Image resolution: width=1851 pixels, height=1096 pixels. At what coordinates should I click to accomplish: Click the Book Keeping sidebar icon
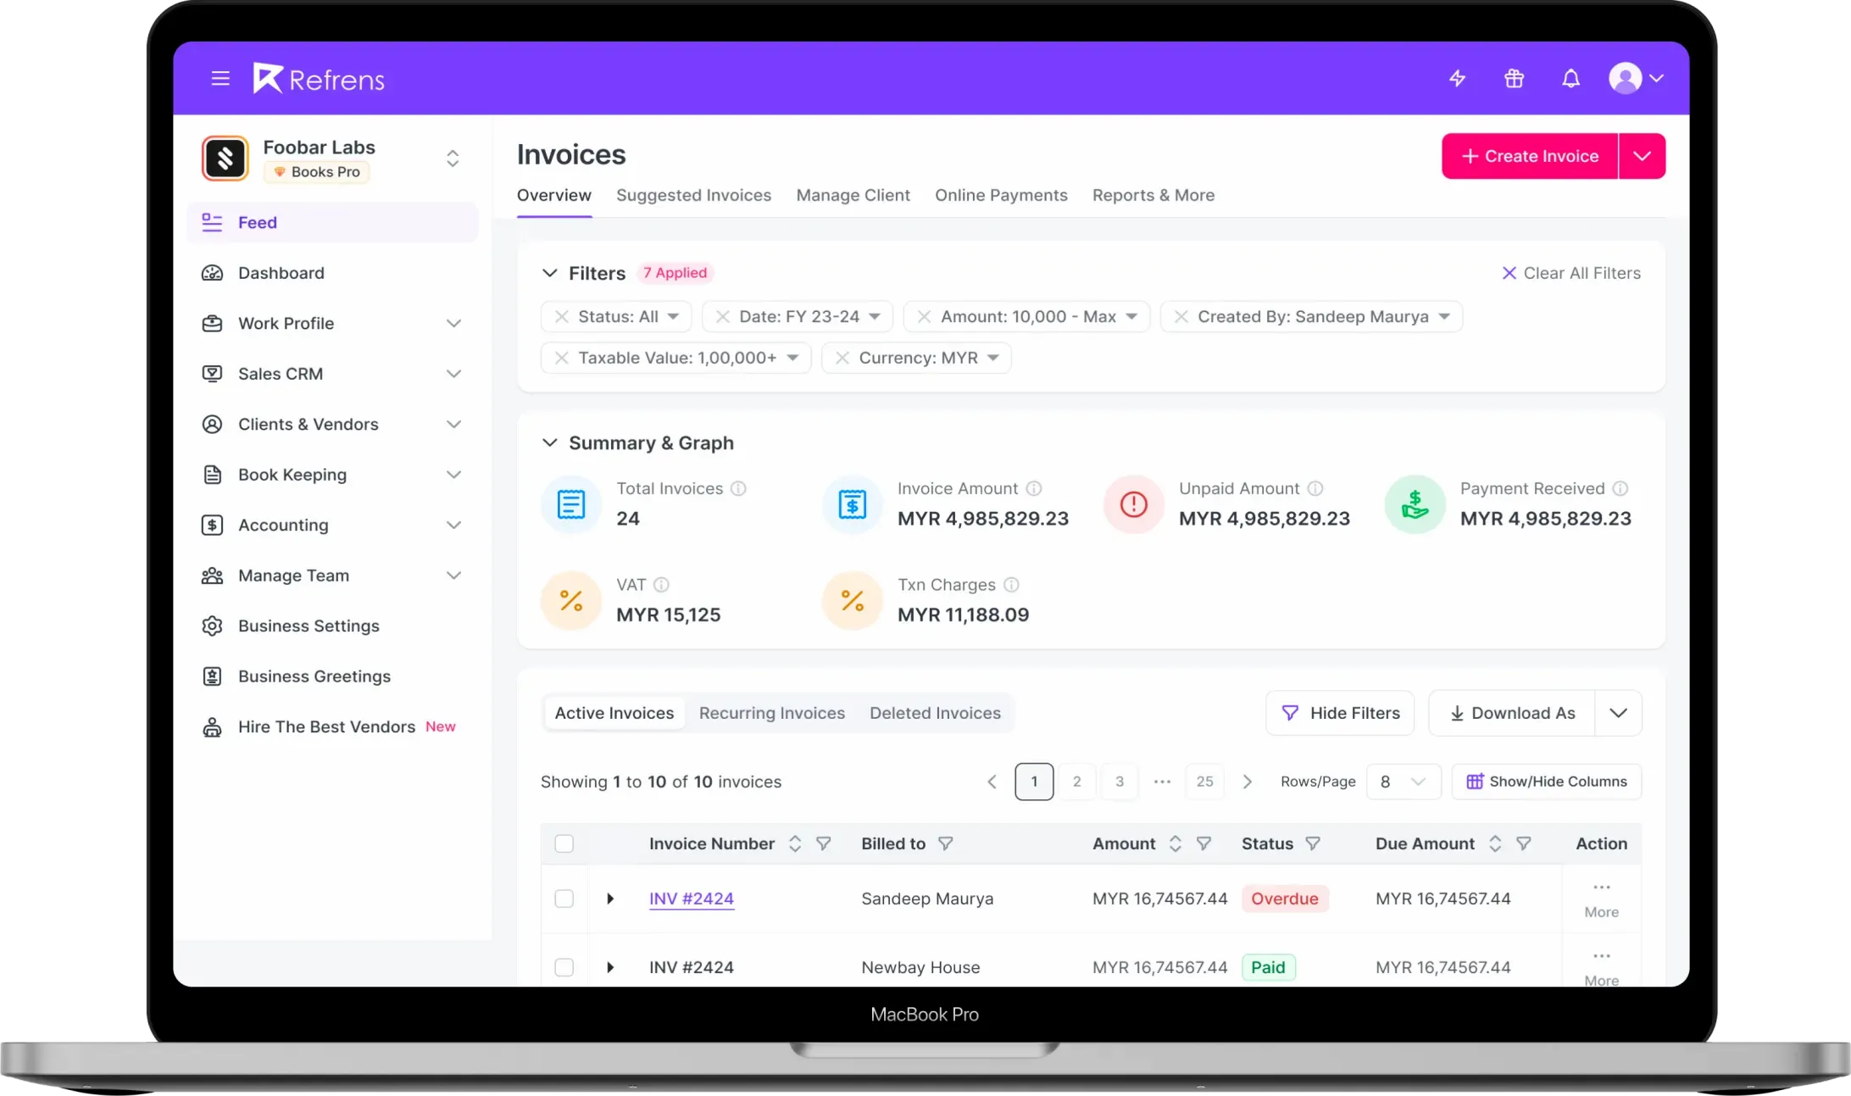[x=211, y=474]
